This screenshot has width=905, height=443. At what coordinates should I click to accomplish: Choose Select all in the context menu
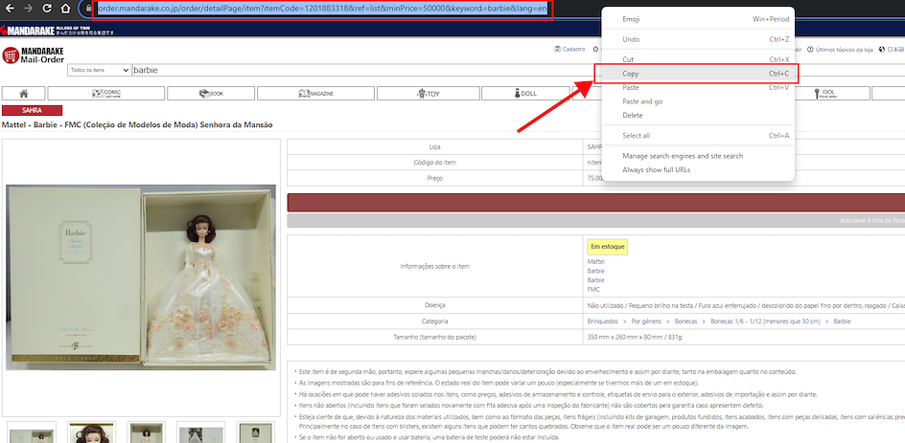[x=698, y=135]
